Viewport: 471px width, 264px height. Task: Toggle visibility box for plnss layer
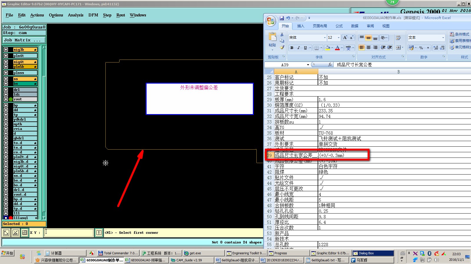point(6,73)
